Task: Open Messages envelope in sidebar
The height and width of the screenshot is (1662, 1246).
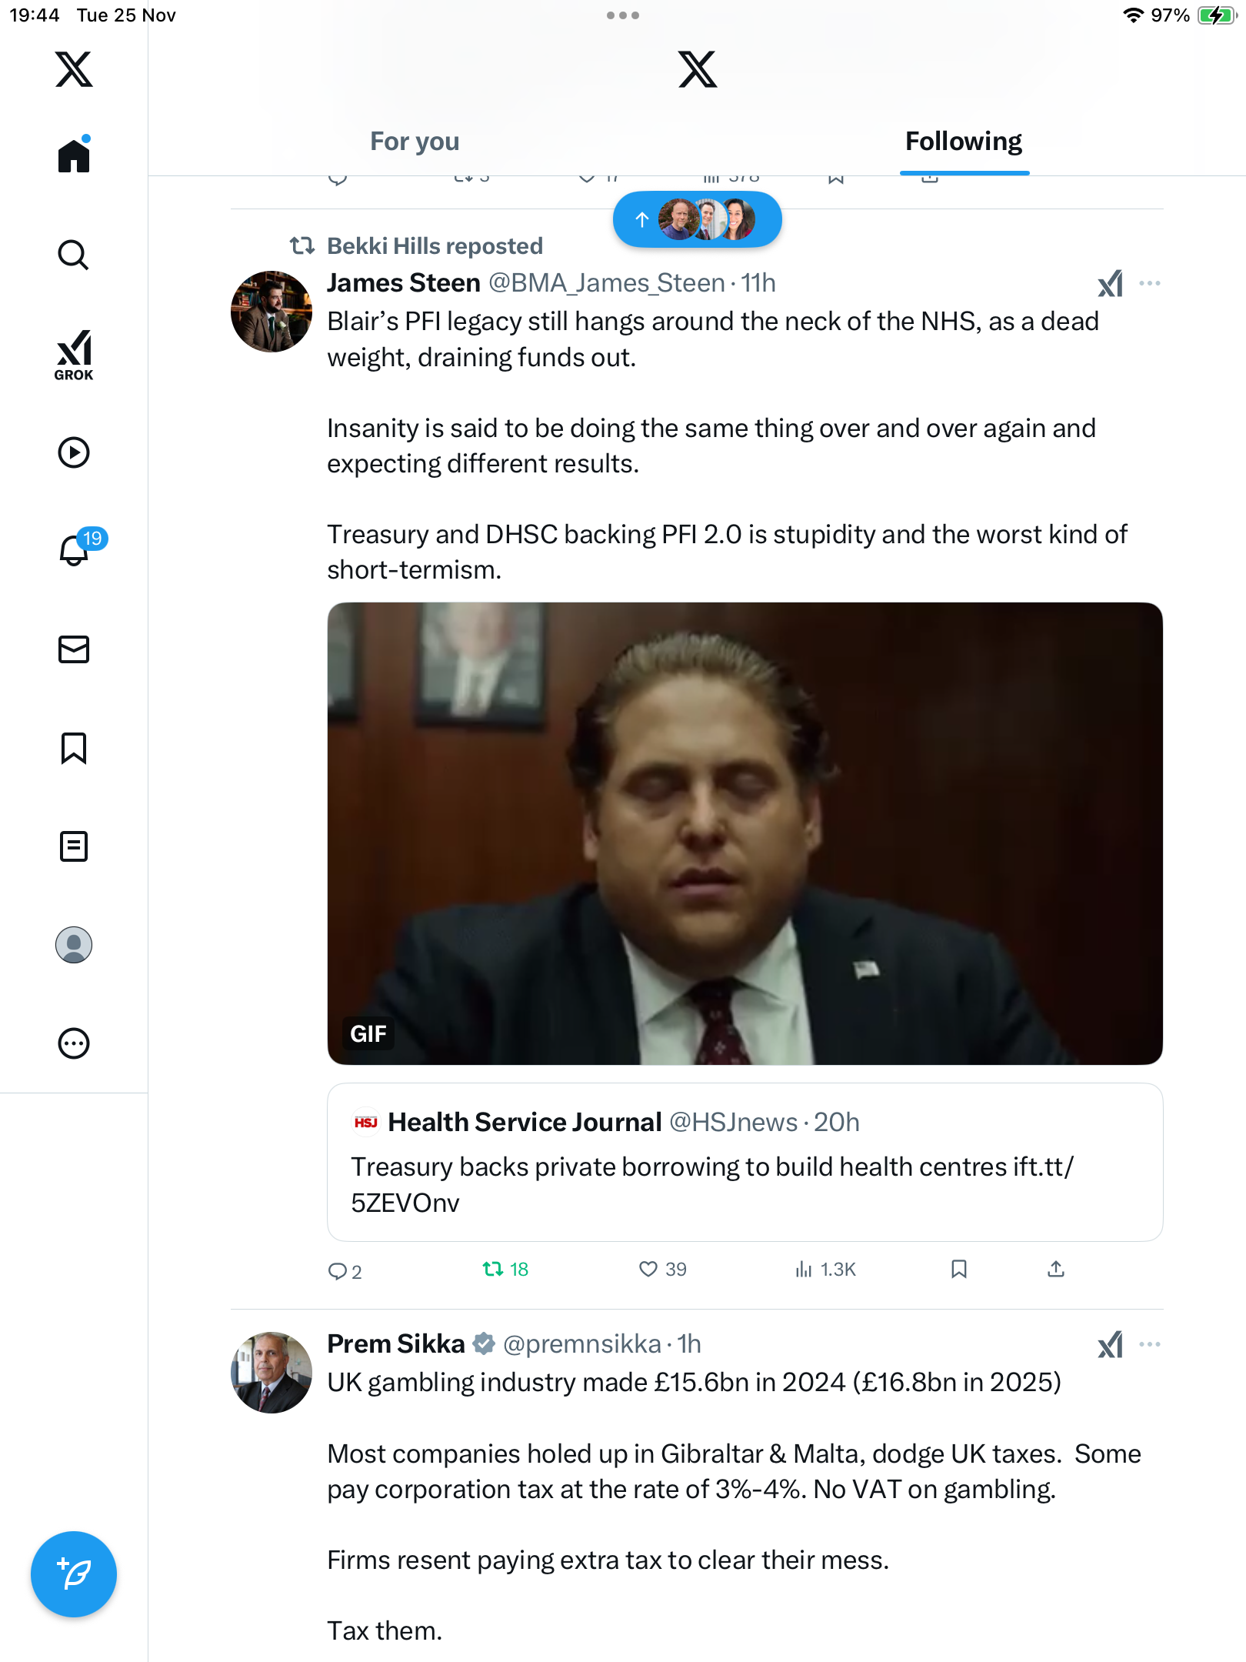Action: [x=74, y=649]
